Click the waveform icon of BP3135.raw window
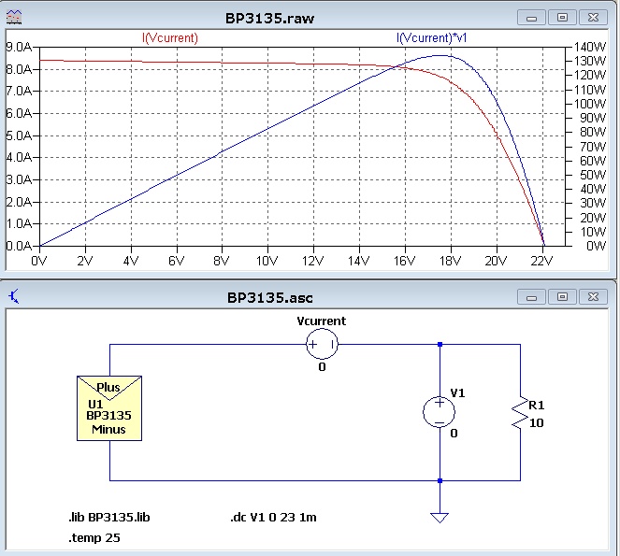 (14, 18)
